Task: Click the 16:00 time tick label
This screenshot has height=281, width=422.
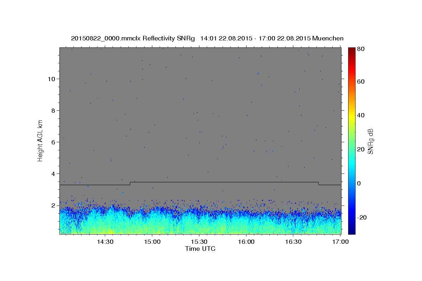Action: [x=246, y=242]
